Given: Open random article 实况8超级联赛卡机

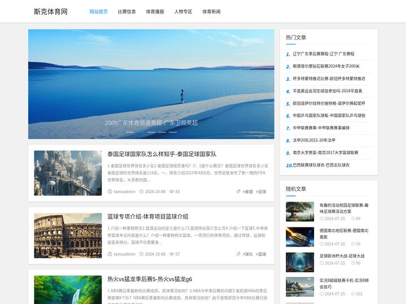Looking at the screenshot, I should point(344,284).
